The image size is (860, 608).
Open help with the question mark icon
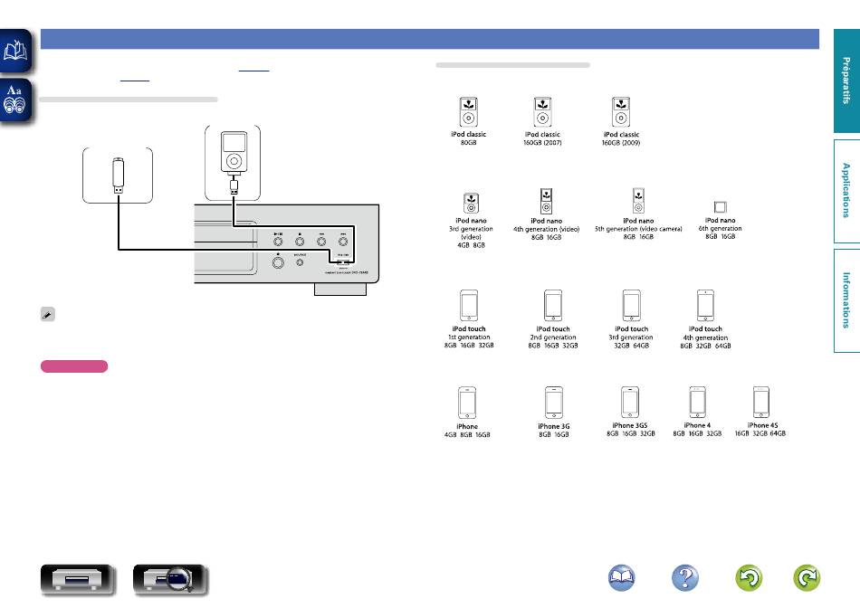(x=685, y=578)
